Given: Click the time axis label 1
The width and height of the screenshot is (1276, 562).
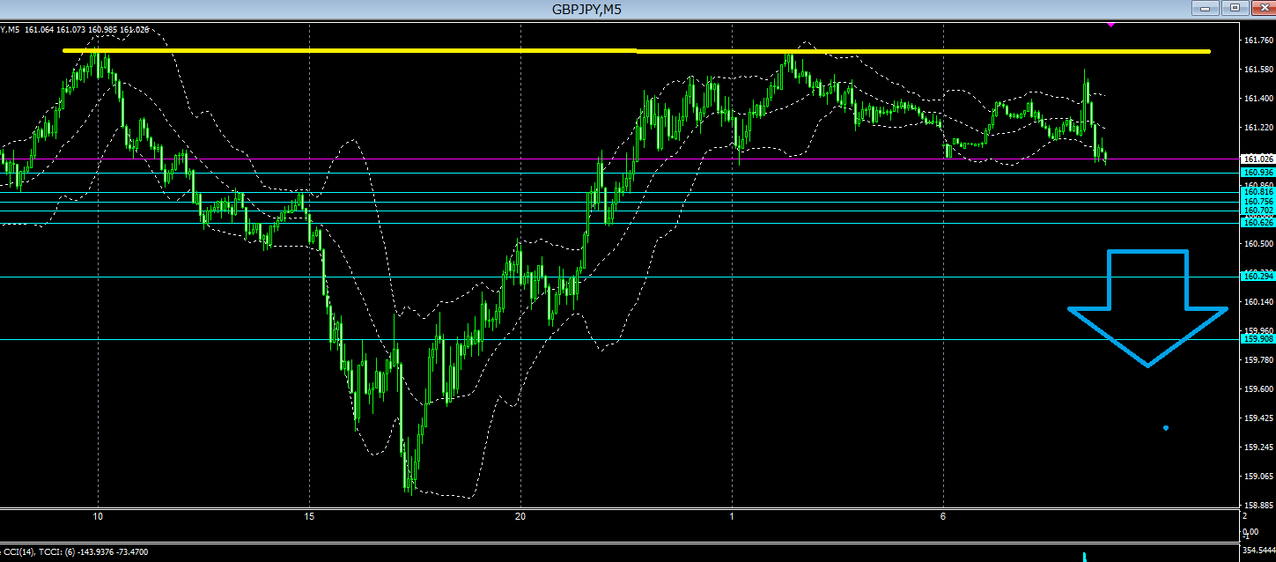Looking at the screenshot, I should tap(732, 517).
